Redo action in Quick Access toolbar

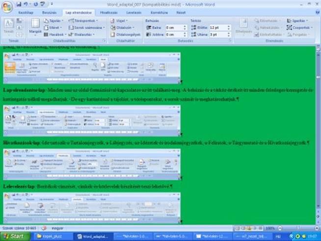(36, 4)
